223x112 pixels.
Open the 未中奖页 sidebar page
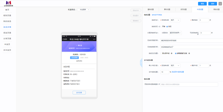(7, 50)
